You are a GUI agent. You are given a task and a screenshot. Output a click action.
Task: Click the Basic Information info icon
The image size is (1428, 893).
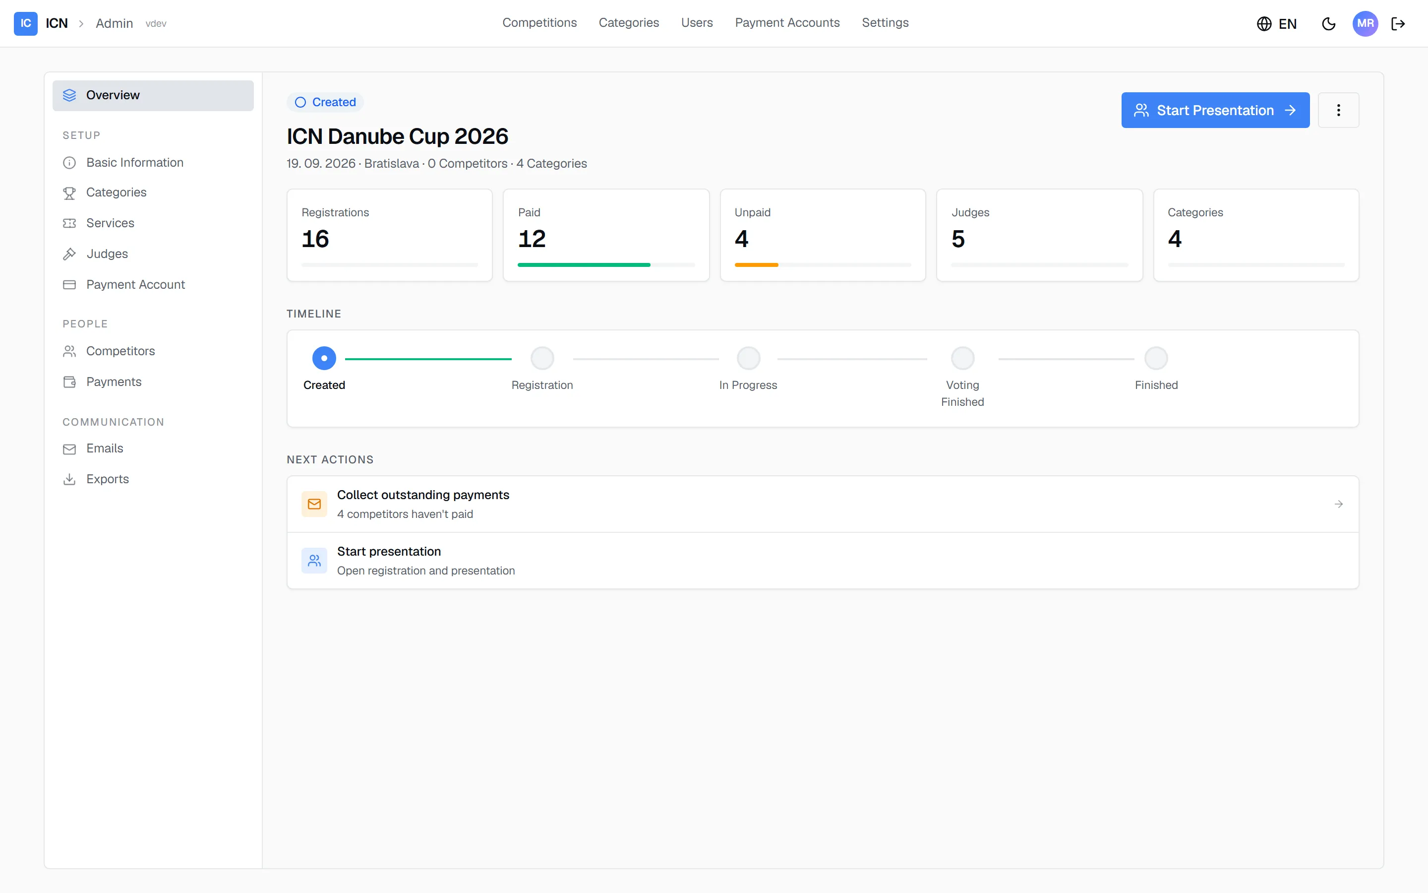[69, 162]
